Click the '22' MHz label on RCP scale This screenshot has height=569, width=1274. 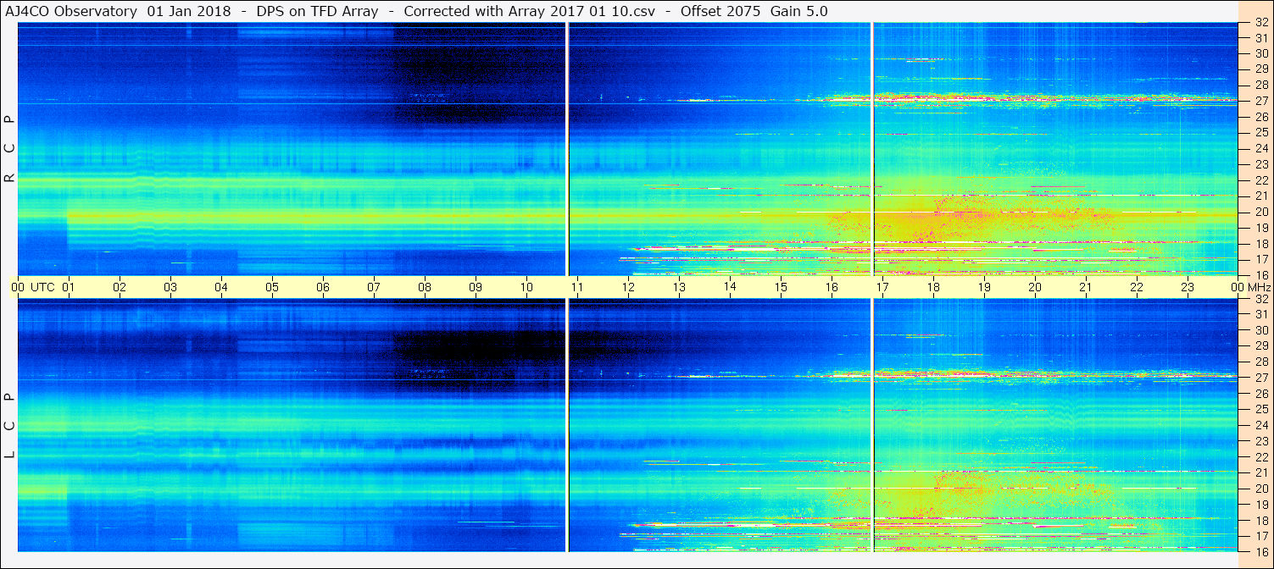pyautogui.click(x=1260, y=180)
